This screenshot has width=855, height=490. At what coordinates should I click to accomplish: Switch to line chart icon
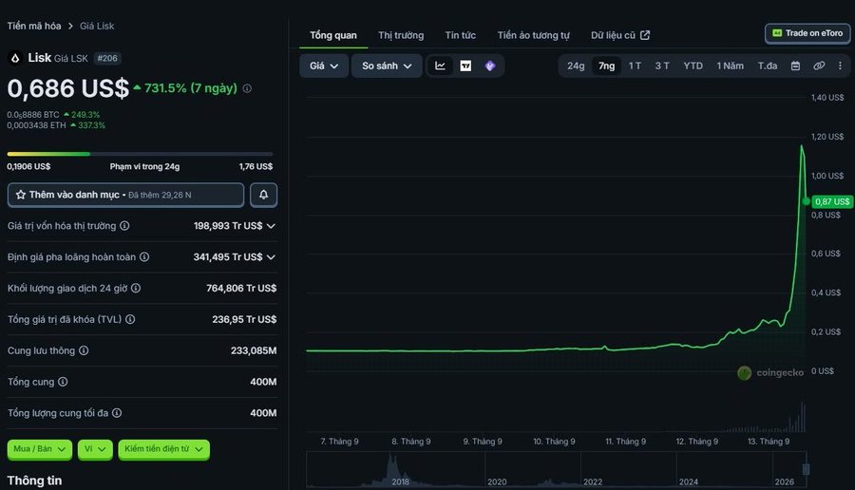[440, 66]
